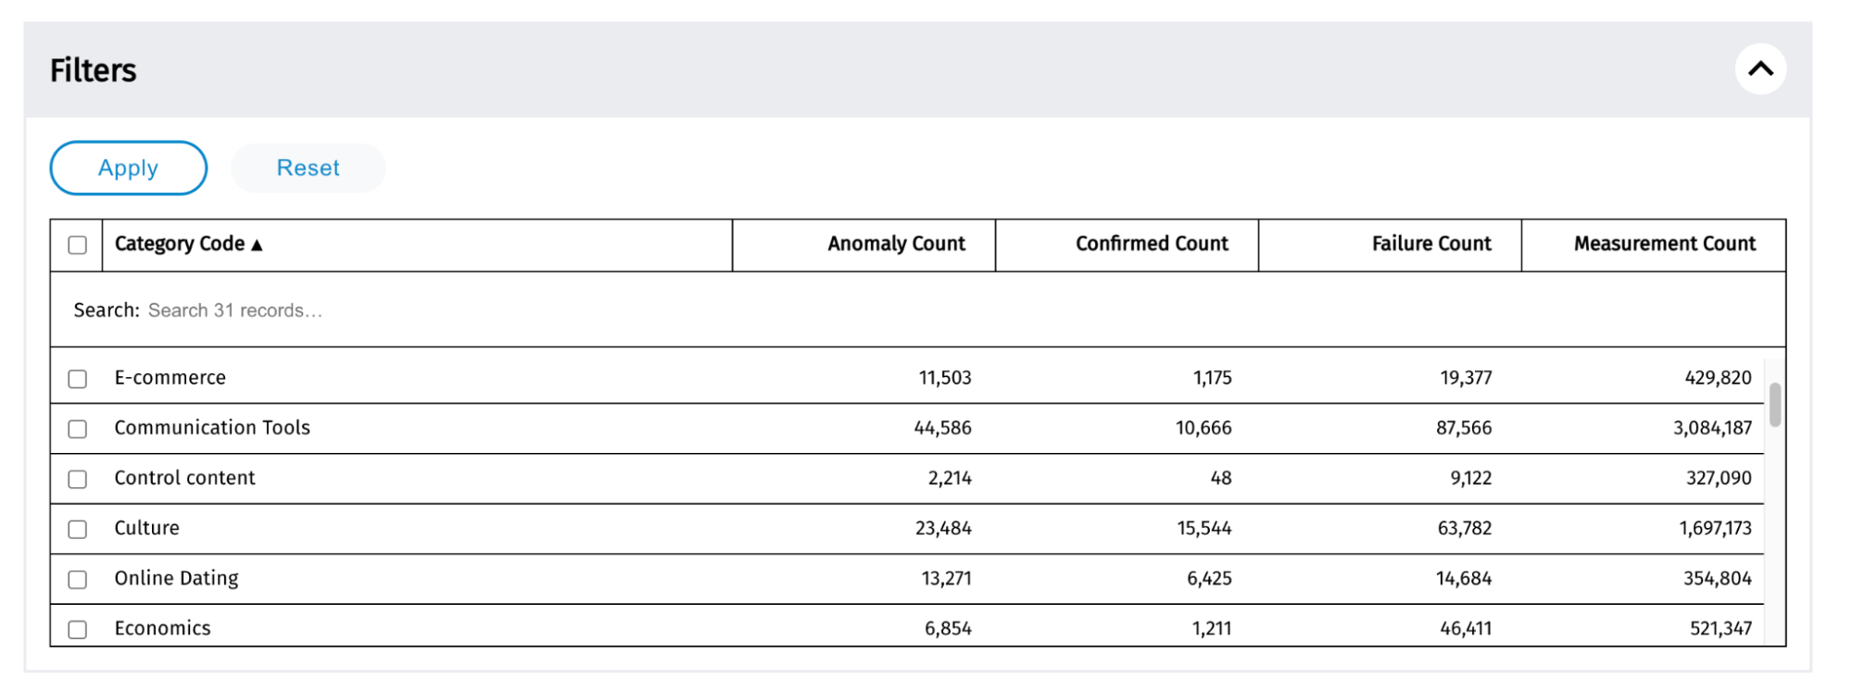
Task: Click the Culture row label
Action: click(x=147, y=528)
